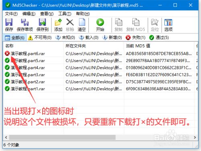Filter by 失败(1) failed items
The height and width of the screenshot is (151, 201).
pos(135,37)
